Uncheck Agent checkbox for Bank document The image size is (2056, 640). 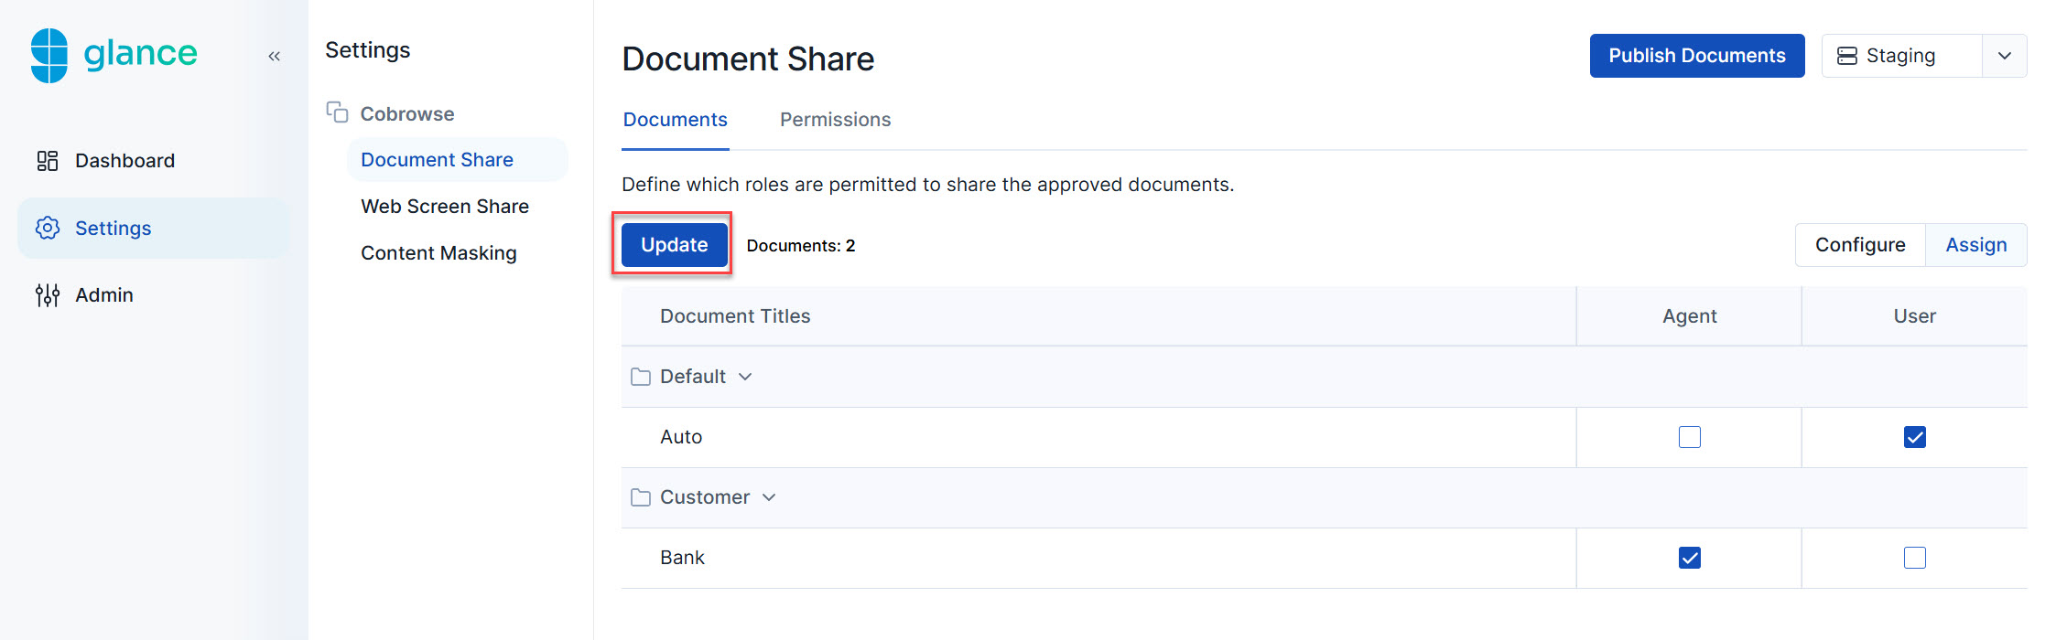(x=1689, y=558)
